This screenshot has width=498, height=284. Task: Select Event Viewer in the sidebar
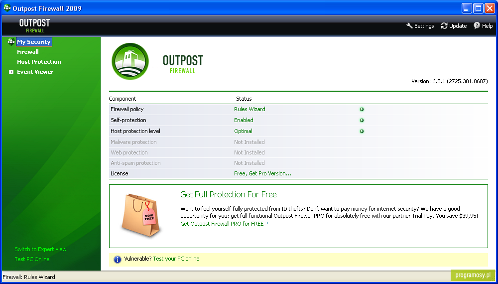35,72
